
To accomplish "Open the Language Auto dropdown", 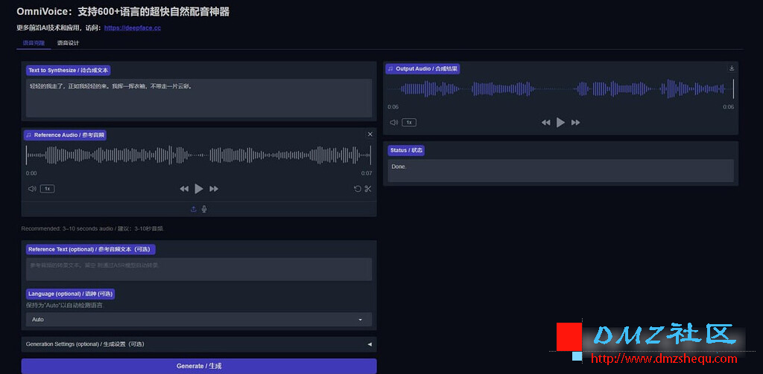I will 198,320.
